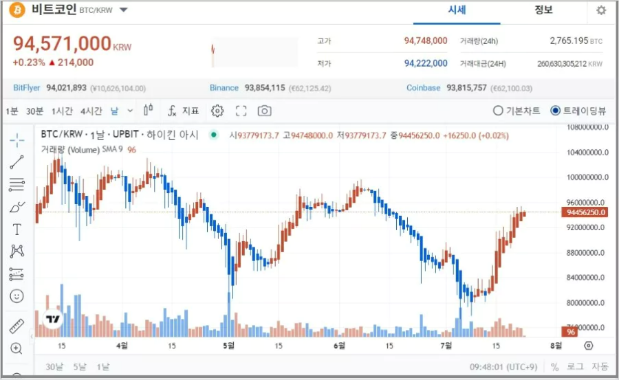Set the range to 1날
The width and height of the screenshot is (619, 380).
tap(103, 367)
